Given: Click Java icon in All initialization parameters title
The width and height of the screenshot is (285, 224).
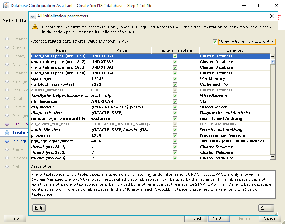Looking at the screenshot, I should (33, 16).
